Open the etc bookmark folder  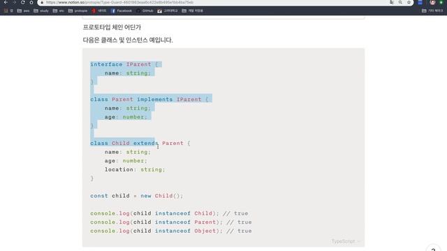tap(59, 11)
